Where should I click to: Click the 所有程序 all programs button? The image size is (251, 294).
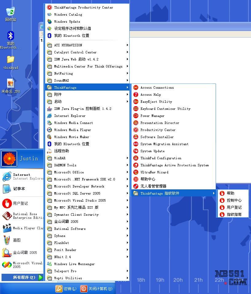tap(23, 277)
